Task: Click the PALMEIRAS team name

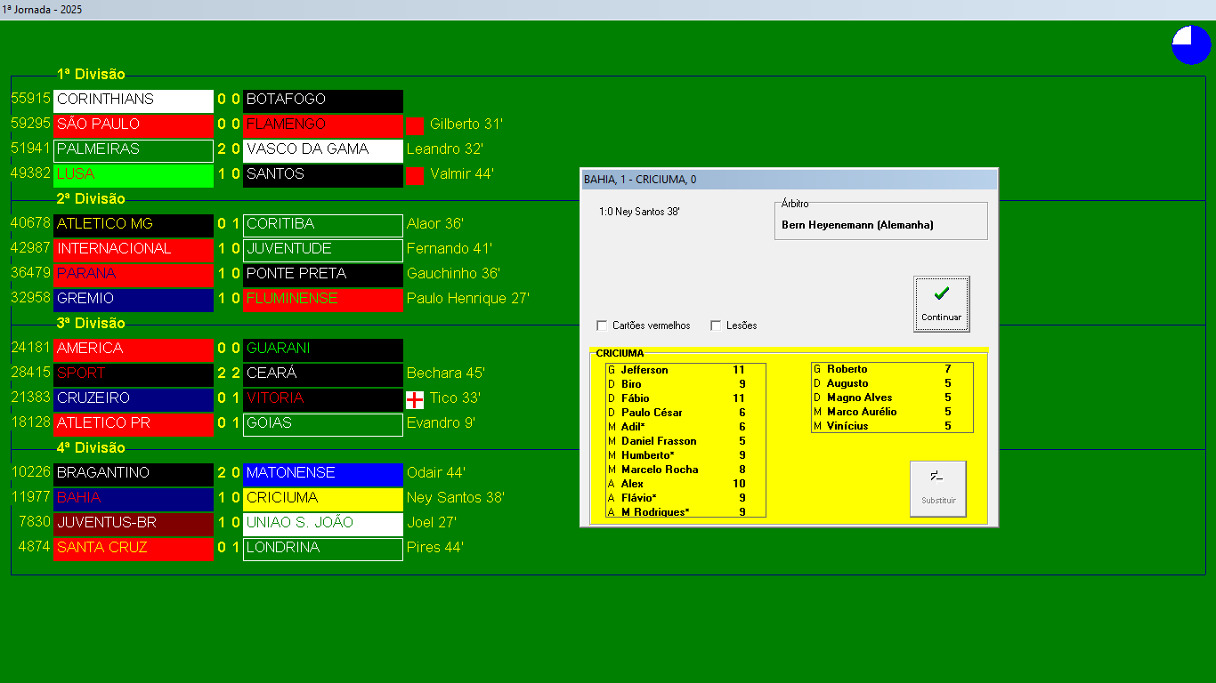Action: [x=134, y=150]
